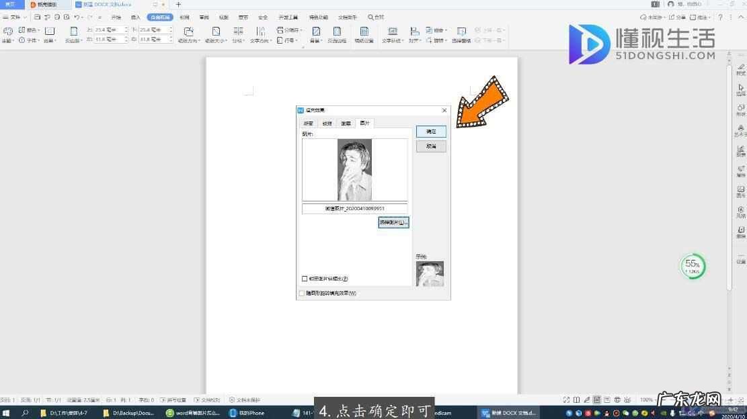Toggle the 随图形旋转填充效果 checkbox
The height and width of the screenshot is (419, 747).
click(x=302, y=293)
